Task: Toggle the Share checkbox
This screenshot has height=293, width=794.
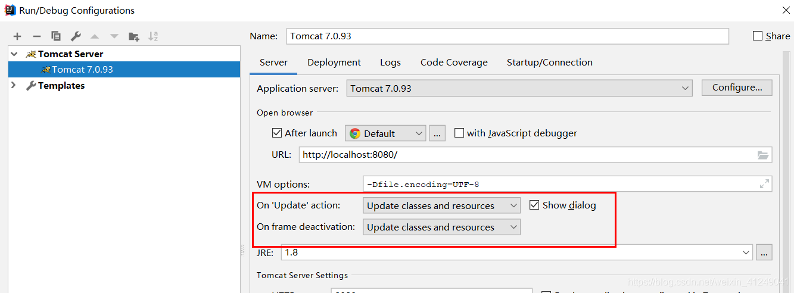Action: coord(758,36)
